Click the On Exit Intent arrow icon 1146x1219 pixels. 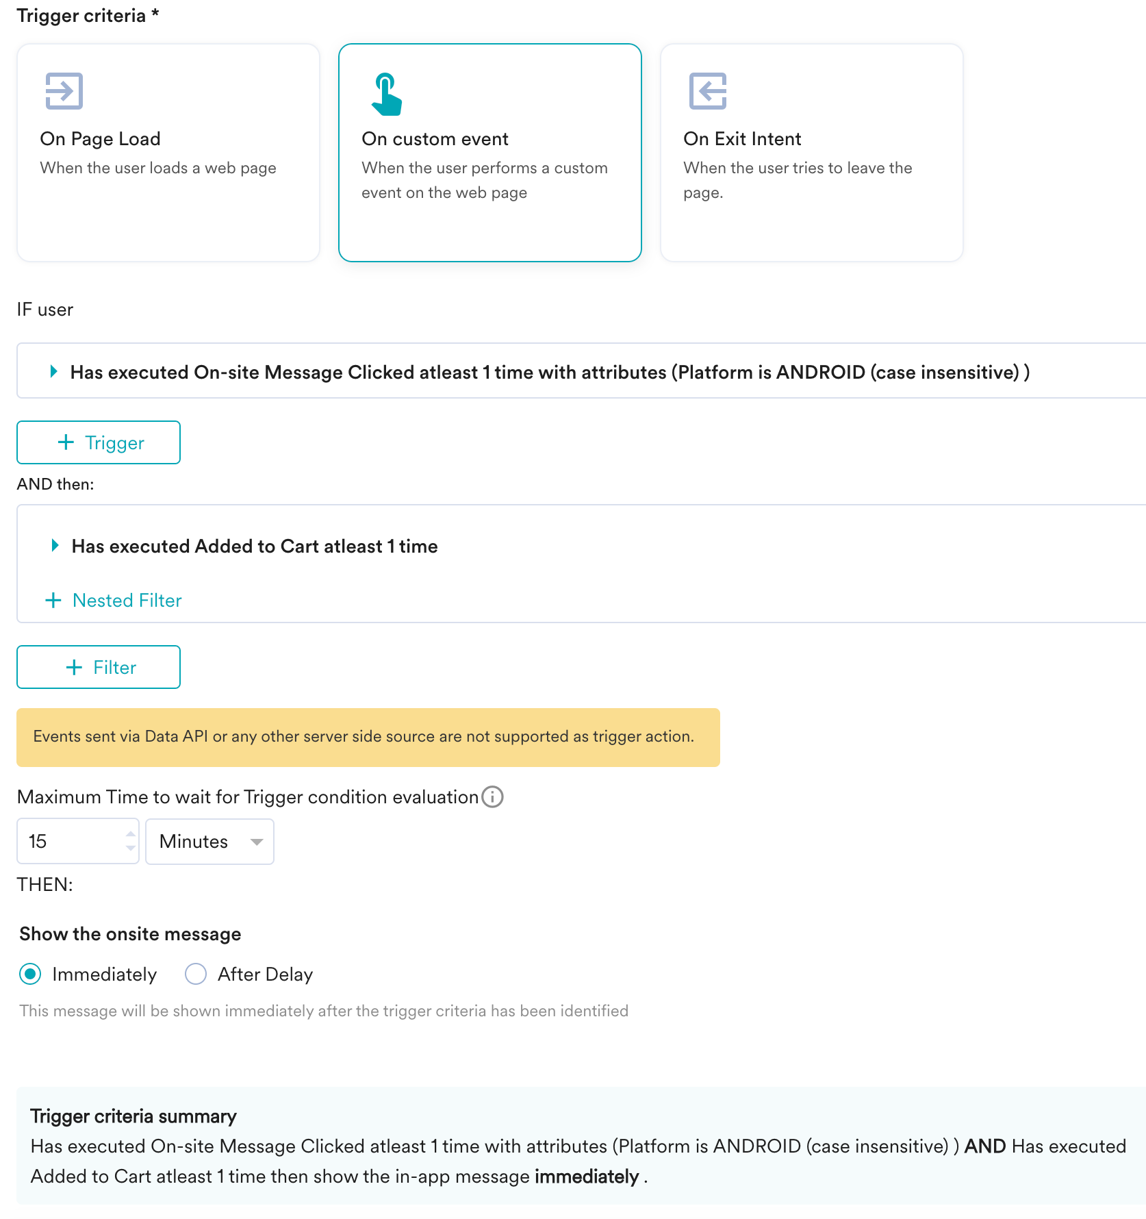tap(707, 91)
